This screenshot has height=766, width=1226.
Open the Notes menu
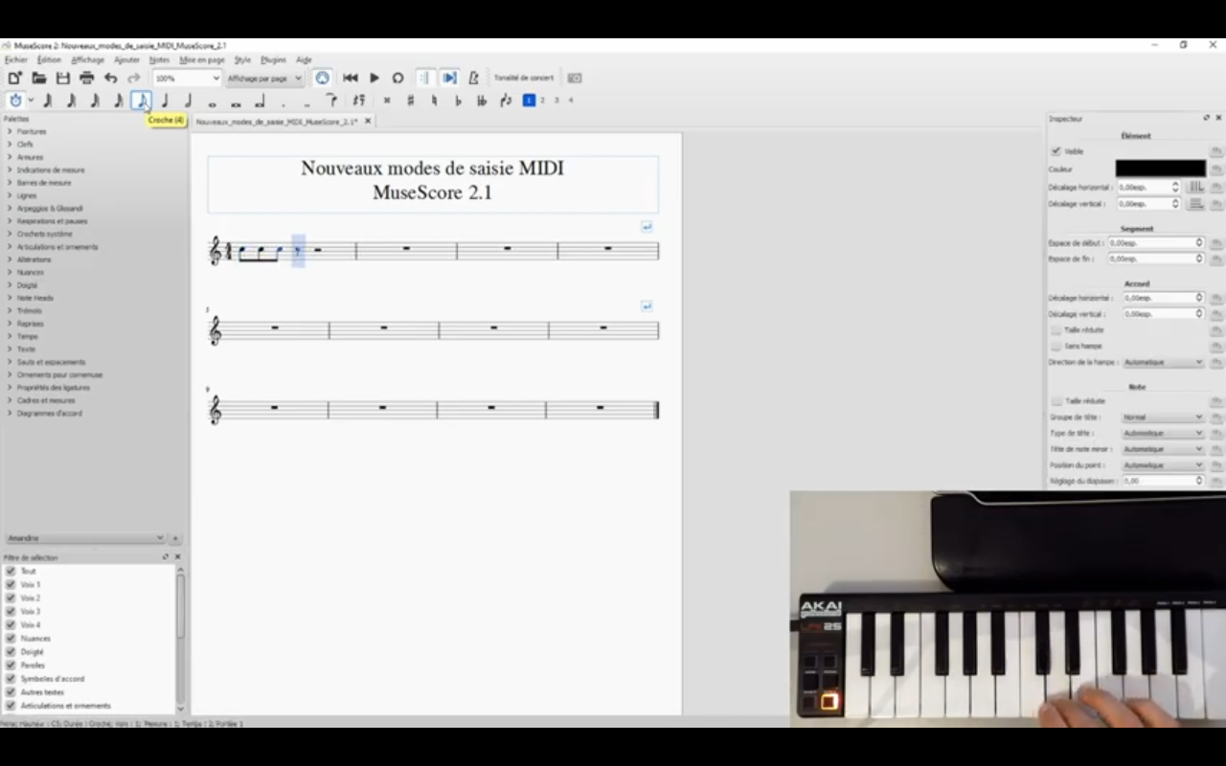[x=159, y=59]
